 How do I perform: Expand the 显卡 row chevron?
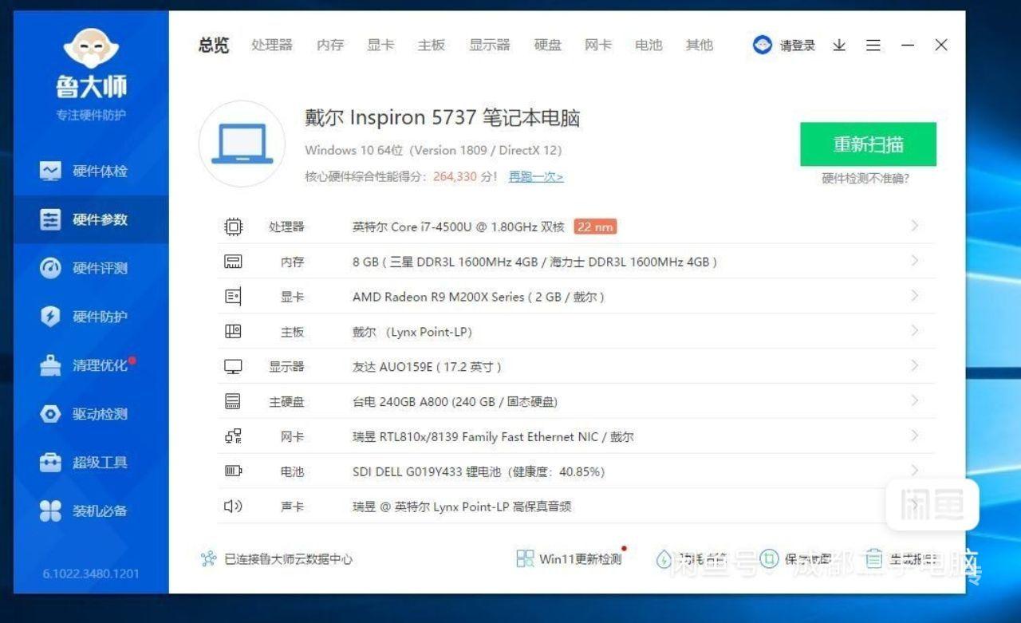pos(914,296)
